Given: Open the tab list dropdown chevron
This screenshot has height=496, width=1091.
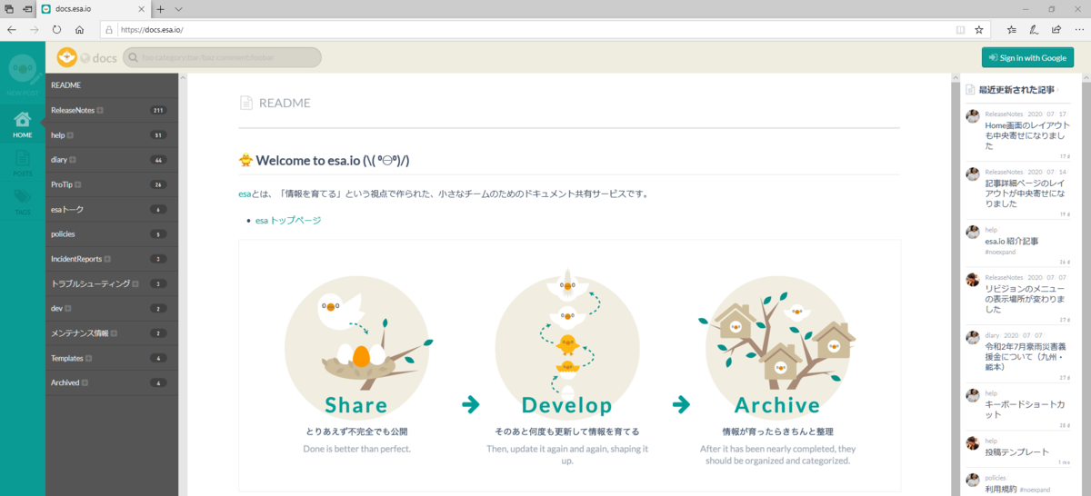Looking at the screenshot, I should [x=178, y=8].
